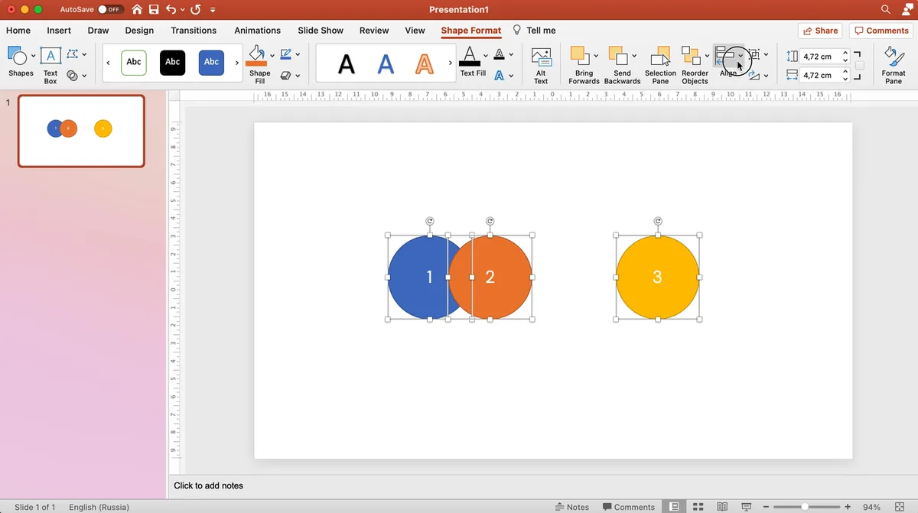Open the Format Pane
The image size is (918, 513).
[894, 65]
